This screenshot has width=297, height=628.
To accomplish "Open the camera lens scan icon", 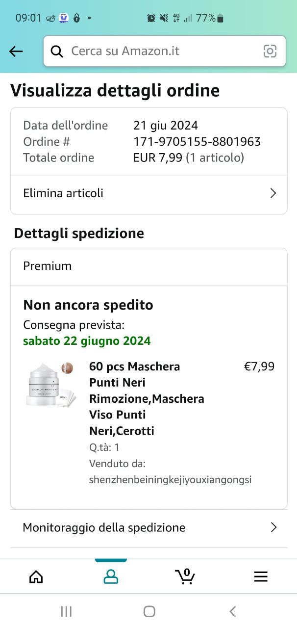I will [270, 51].
